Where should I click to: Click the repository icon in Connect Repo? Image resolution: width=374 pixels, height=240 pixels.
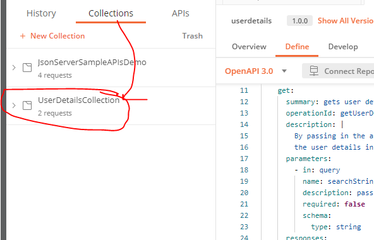(313, 71)
